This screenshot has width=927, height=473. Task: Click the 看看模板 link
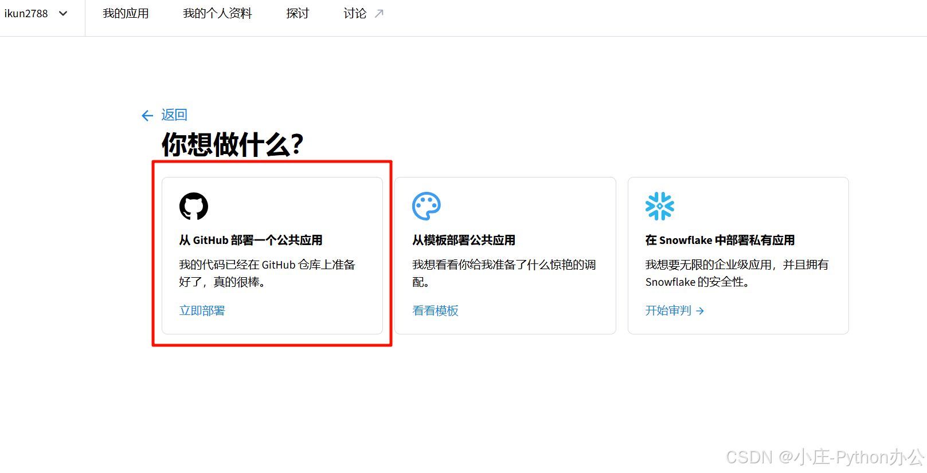(435, 310)
